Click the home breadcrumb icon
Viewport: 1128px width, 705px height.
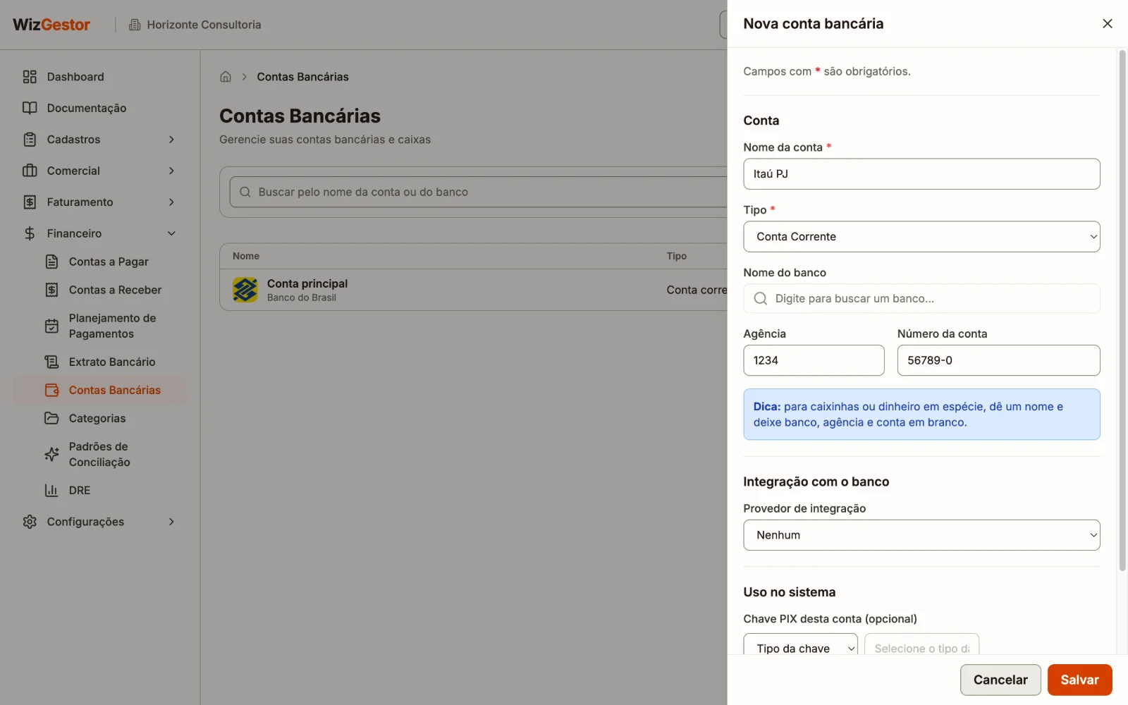tap(226, 77)
